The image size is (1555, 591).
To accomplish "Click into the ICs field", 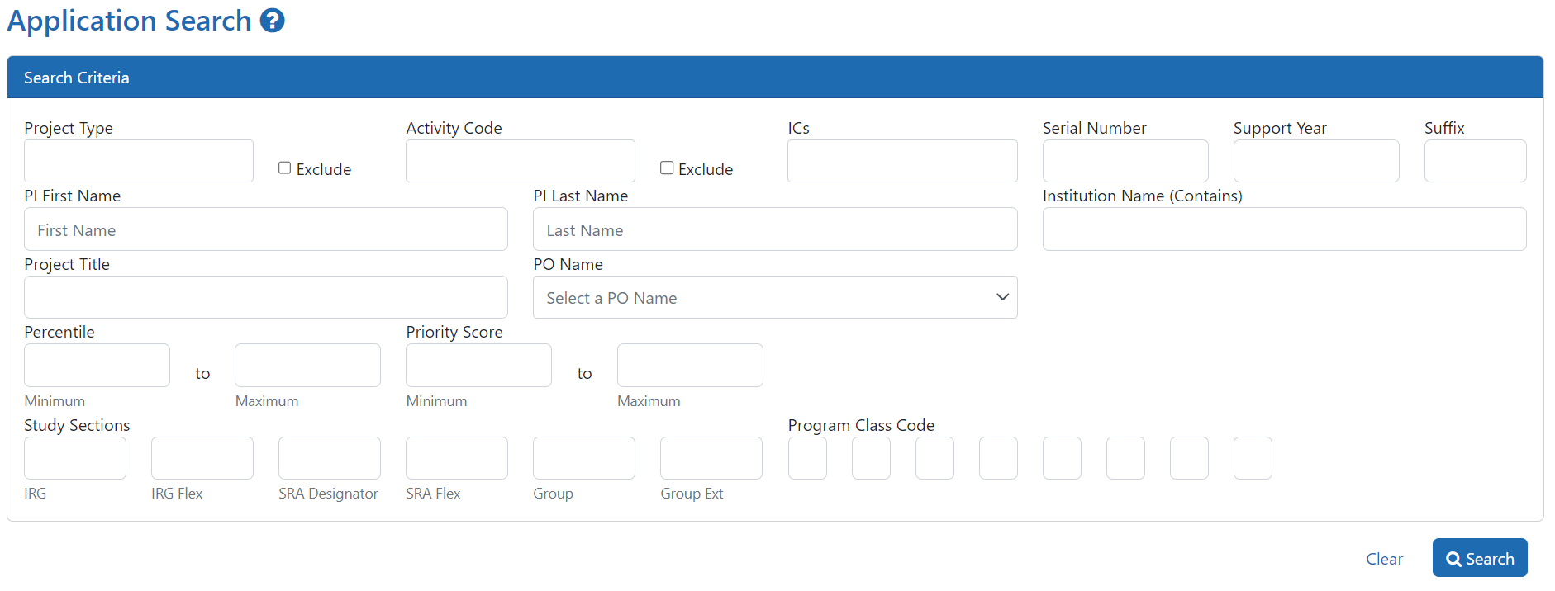I will pos(902,161).
